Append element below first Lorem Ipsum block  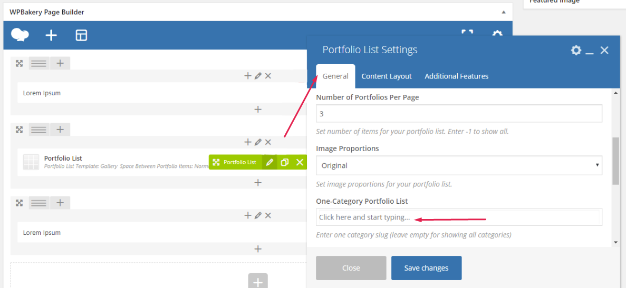tap(258, 109)
